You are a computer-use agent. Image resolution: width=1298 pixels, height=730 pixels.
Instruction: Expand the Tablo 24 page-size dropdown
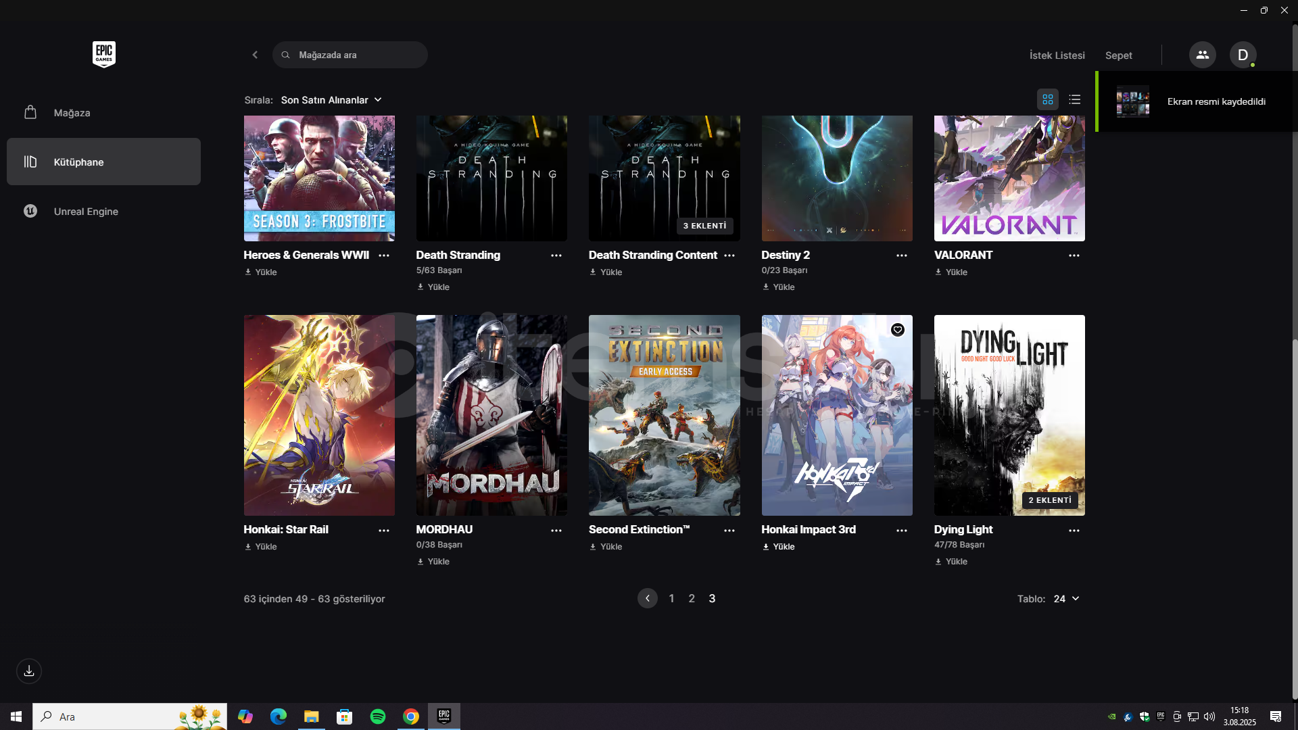(x=1066, y=599)
